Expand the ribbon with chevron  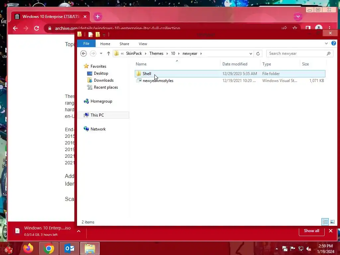pos(326,43)
